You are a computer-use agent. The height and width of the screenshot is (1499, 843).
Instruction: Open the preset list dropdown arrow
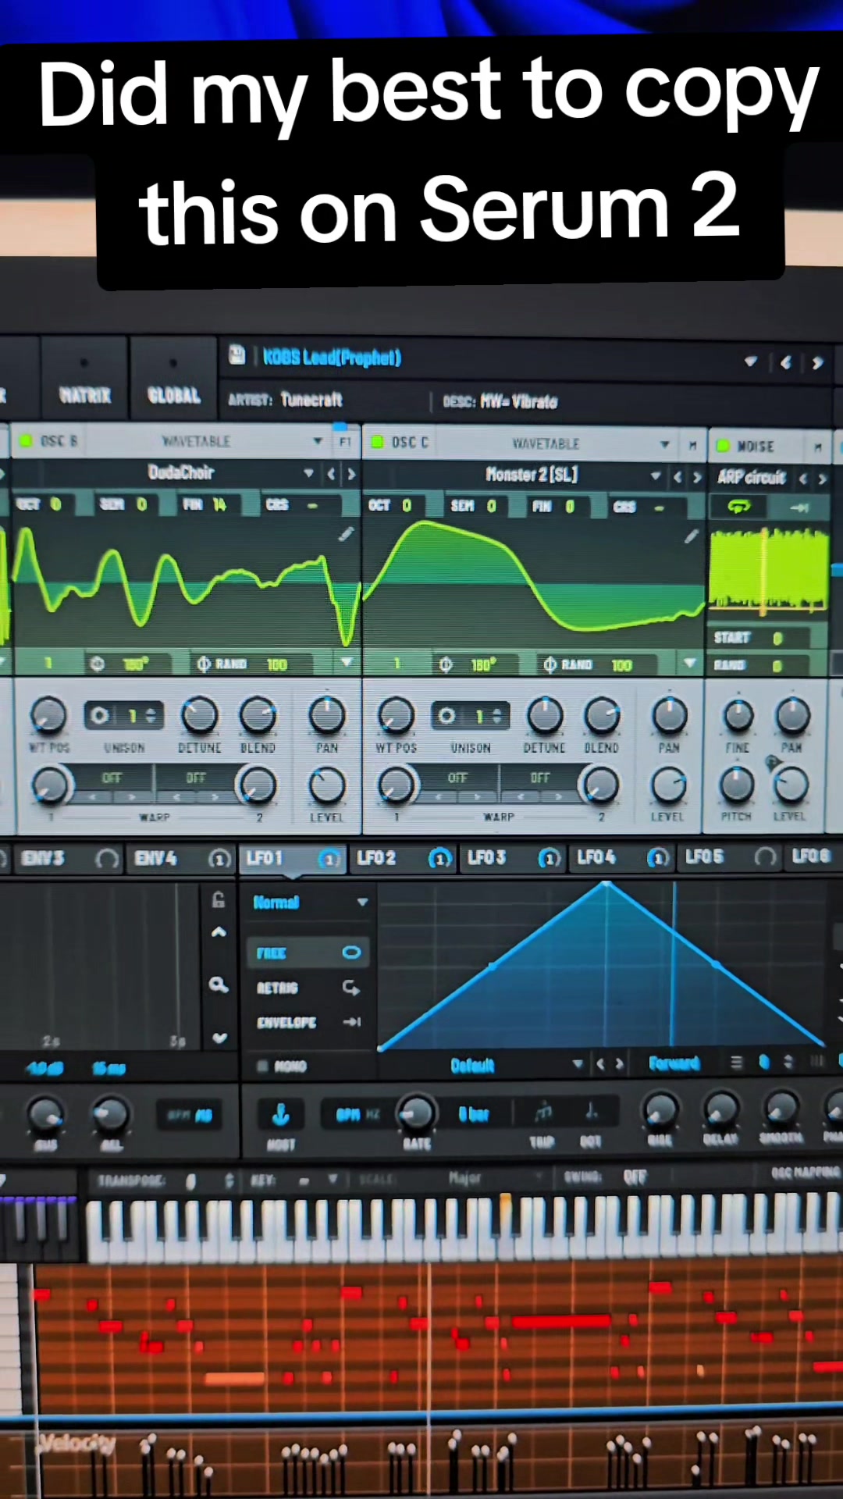(751, 361)
